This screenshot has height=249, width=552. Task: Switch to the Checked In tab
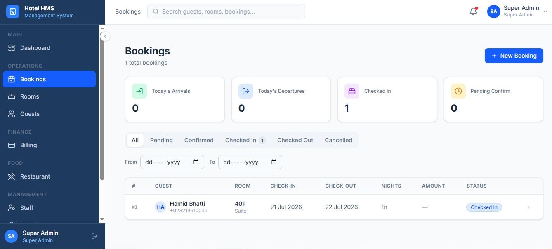[245, 140]
